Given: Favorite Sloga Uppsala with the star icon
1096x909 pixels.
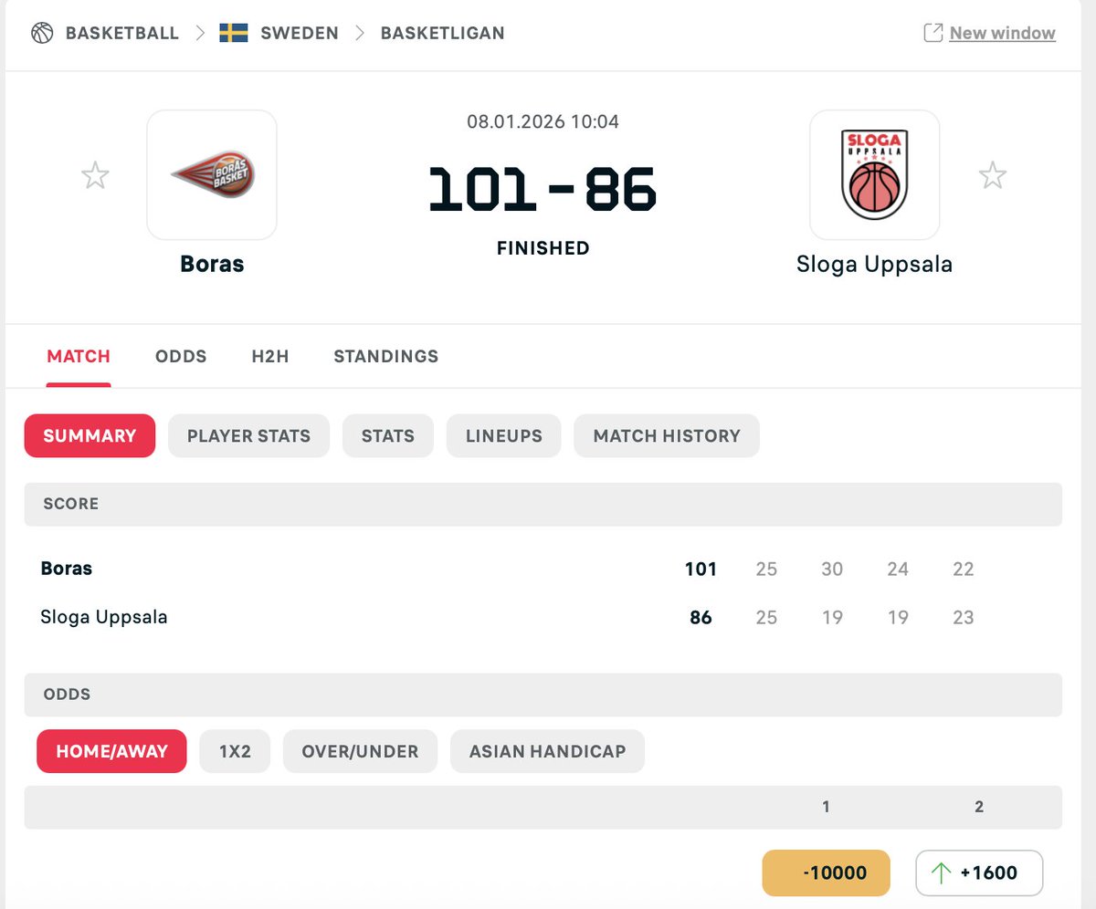Looking at the screenshot, I should (x=993, y=174).
